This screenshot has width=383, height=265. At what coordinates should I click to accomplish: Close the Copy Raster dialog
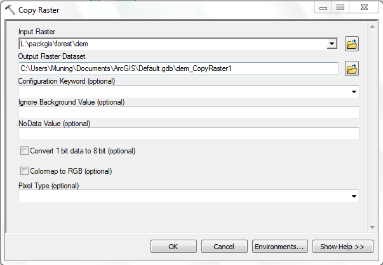(363, 8)
